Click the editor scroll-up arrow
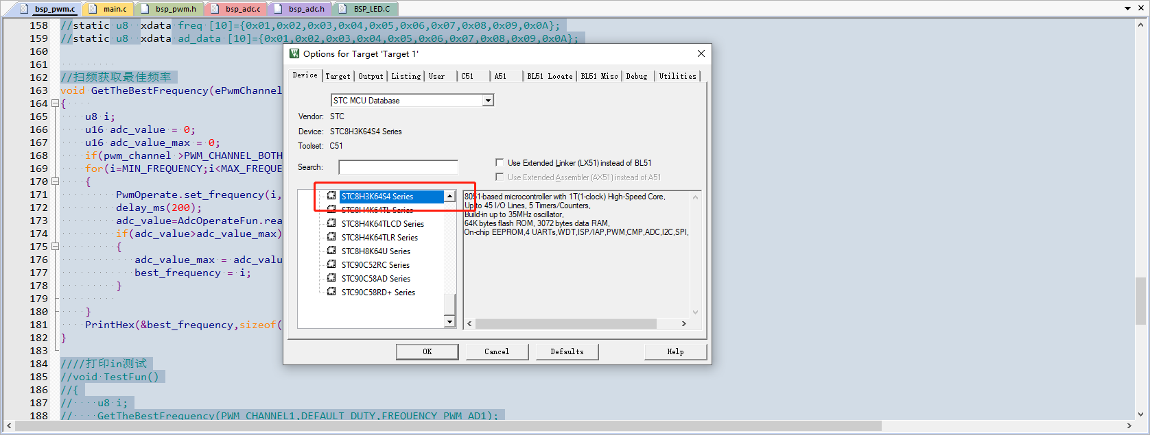The width and height of the screenshot is (1150, 435). coord(1140,25)
